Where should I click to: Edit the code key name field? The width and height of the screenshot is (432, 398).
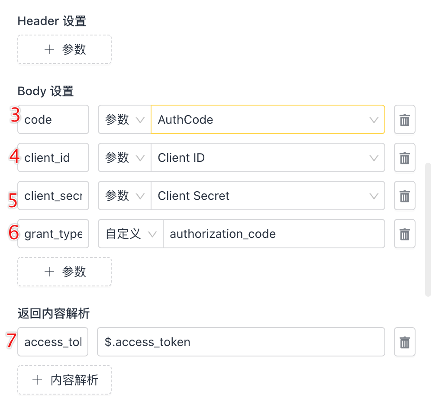click(53, 119)
